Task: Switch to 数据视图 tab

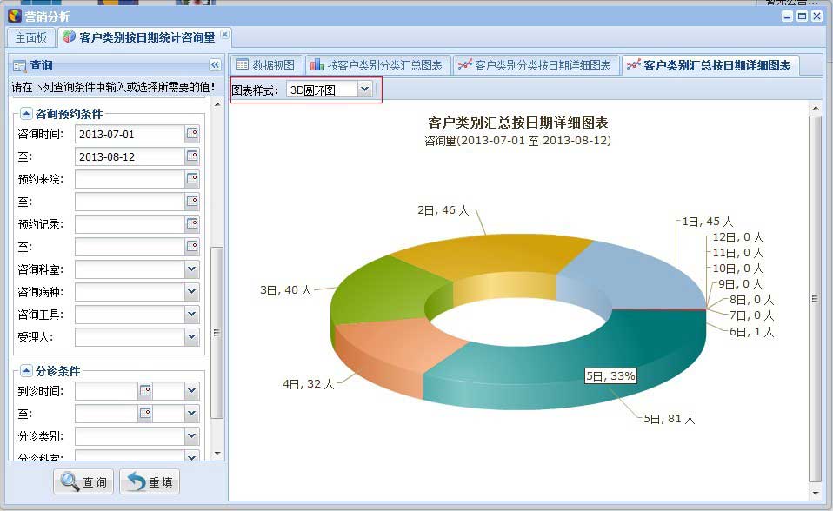Action: (266, 65)
